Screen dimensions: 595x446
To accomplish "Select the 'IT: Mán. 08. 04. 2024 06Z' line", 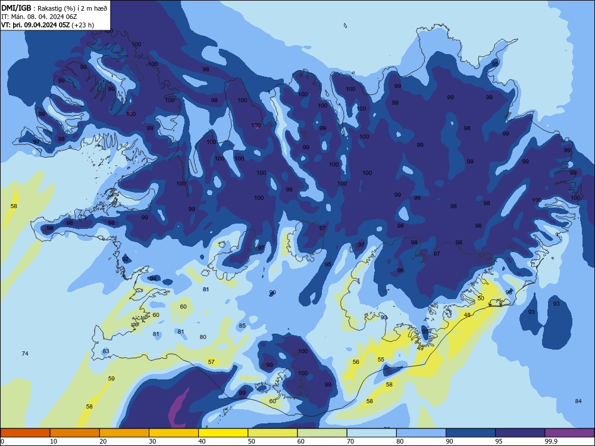I will [39, 17].
